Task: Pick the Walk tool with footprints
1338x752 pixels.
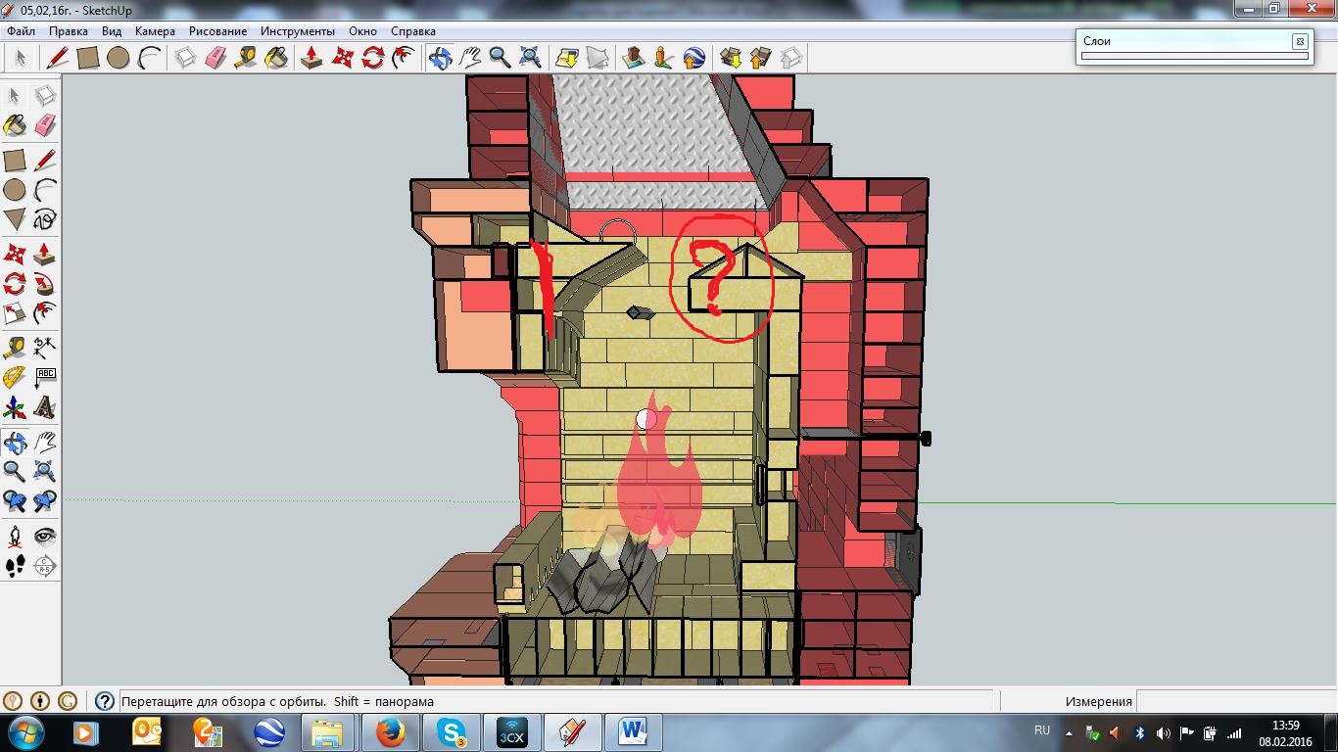Action: (15, 566)
